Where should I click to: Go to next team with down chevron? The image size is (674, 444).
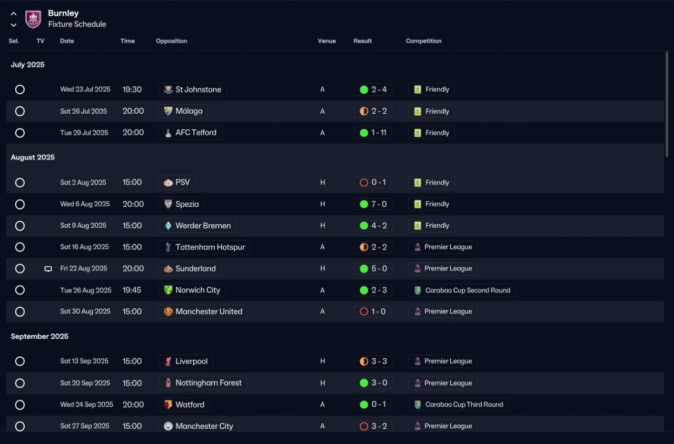(x=14, y=25)
